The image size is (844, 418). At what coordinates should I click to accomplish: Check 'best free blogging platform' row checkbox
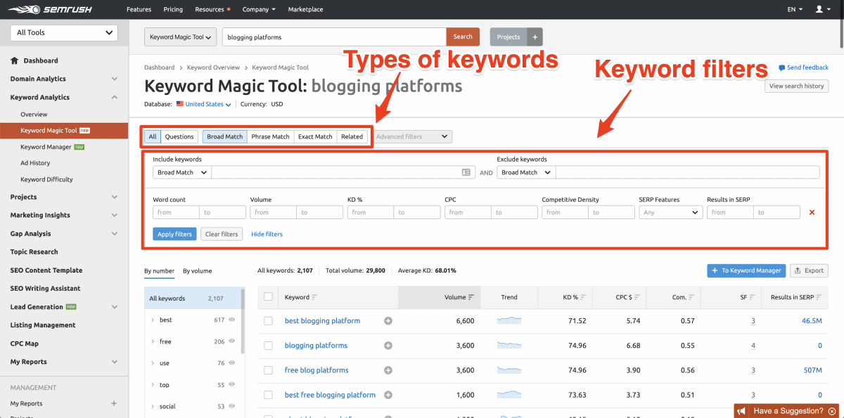(x=268, y=395)
